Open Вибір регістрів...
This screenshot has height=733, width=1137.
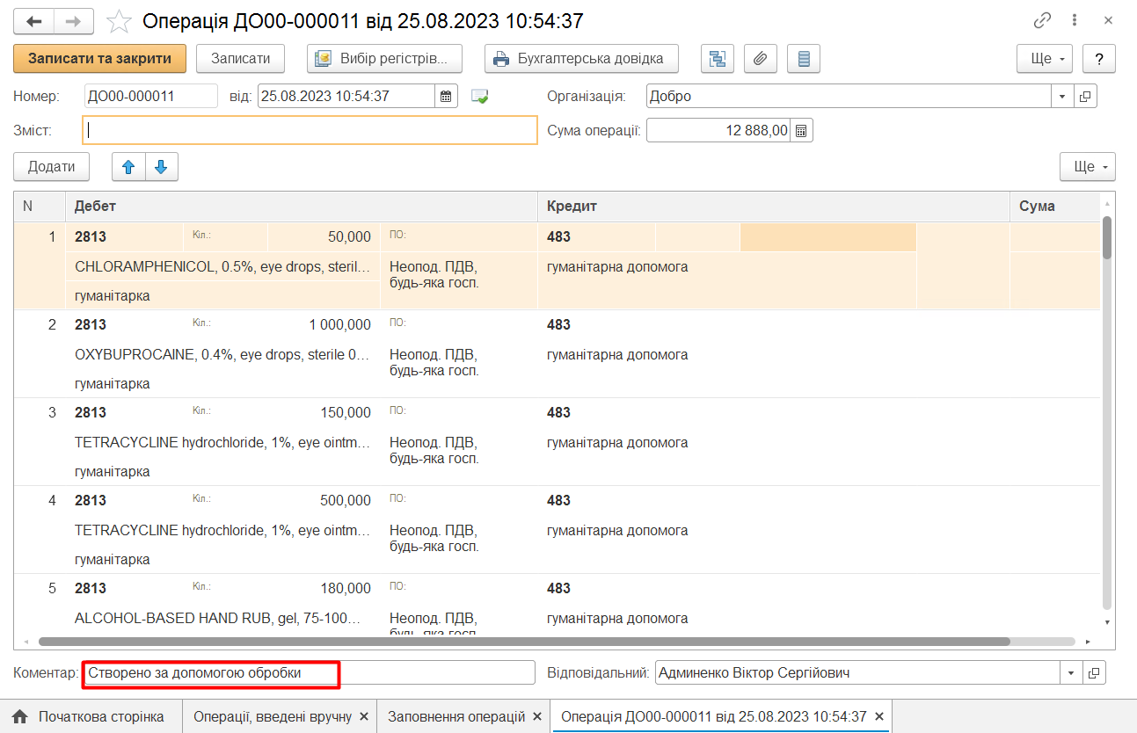pyautogui.click(x=384, y=59)
